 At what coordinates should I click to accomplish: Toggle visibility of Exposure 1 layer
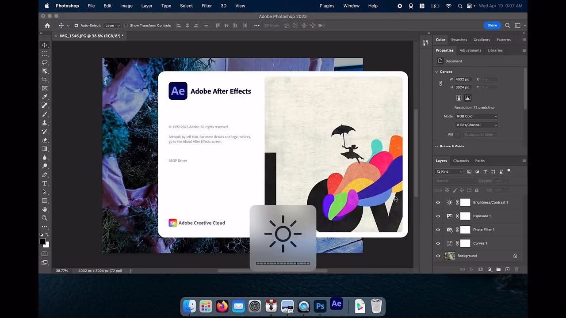coord(438,216)
